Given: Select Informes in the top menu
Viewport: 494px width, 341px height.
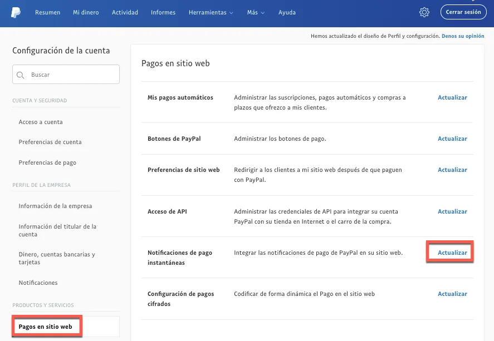Looking at the screenshot, I should (163, 13).
